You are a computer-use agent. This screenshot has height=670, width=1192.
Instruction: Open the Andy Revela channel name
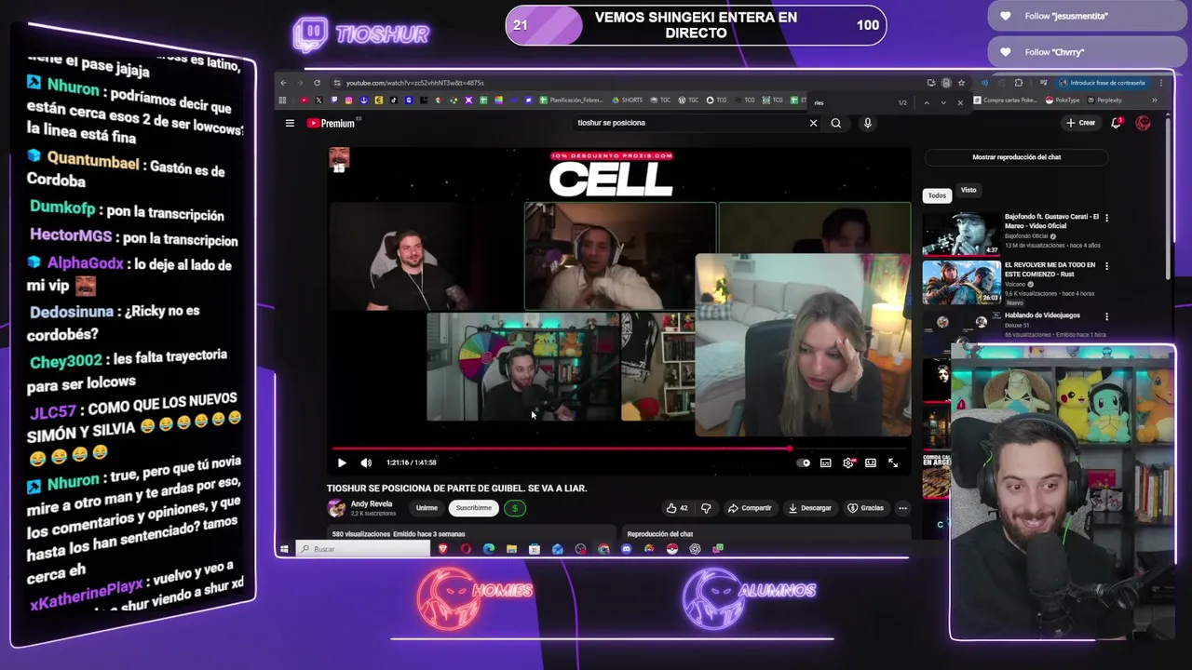(x=371, y=504)
